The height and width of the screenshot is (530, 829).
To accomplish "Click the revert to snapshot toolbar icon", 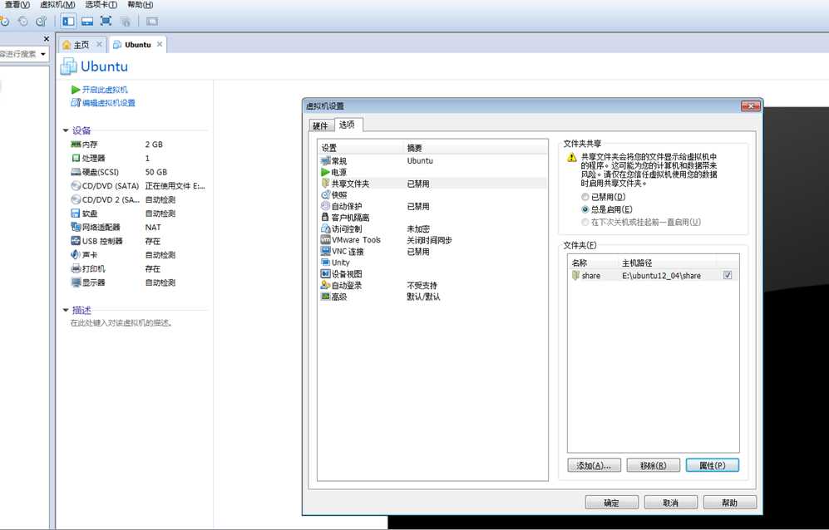I will (22, 21).
